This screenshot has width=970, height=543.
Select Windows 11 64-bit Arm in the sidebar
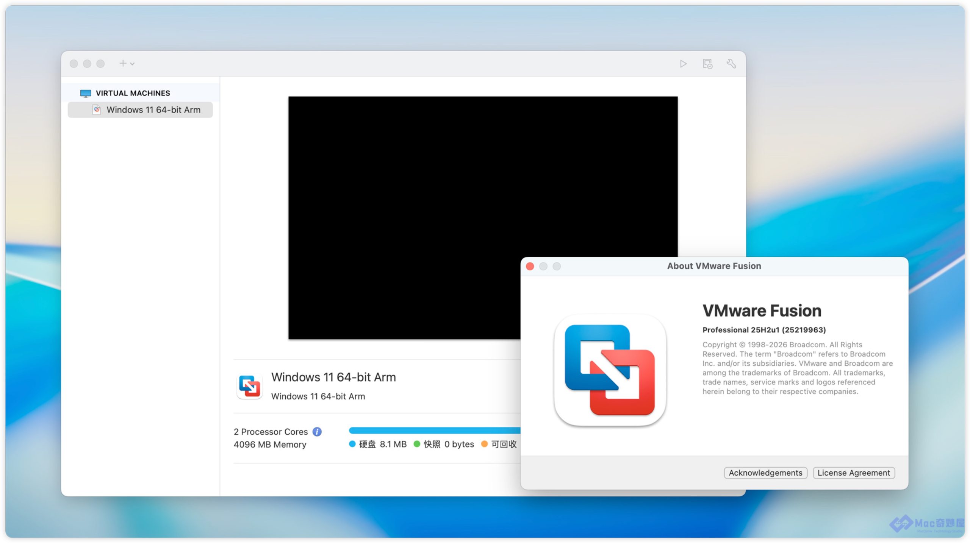[153, 110]
